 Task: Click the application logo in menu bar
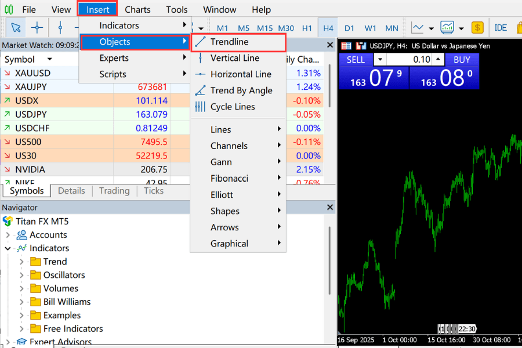9,10
